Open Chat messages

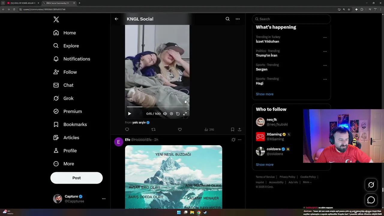coord(63,85)
